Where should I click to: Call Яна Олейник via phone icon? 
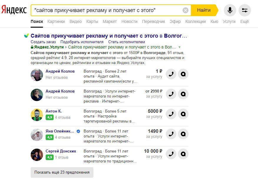[171, 134]
